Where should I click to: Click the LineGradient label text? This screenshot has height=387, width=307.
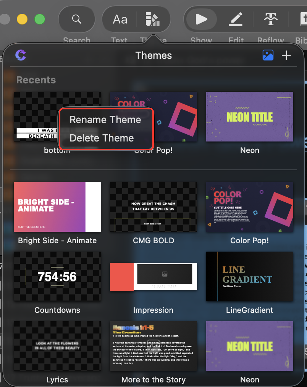250,310
